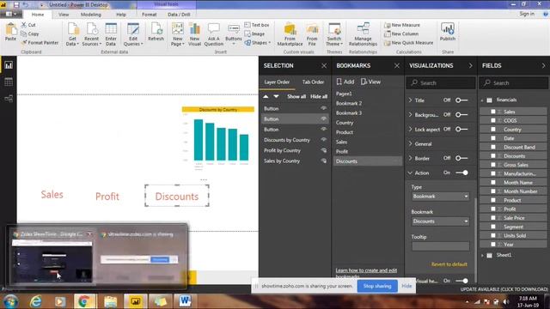The width and height of the screenshot is (550, 309).
Task: Collapse the Fields pane
Action: click(x=543, y=65)
